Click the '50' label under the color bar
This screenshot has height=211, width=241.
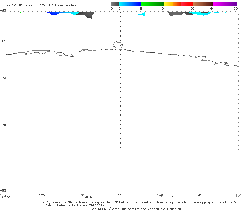(x=192, y=8)
